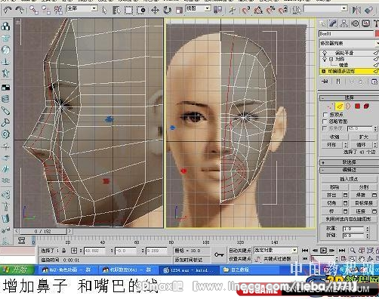Switch to the Display command panel tab
Image resolution: width=379 pixels, height=299 pixels.
366,24
